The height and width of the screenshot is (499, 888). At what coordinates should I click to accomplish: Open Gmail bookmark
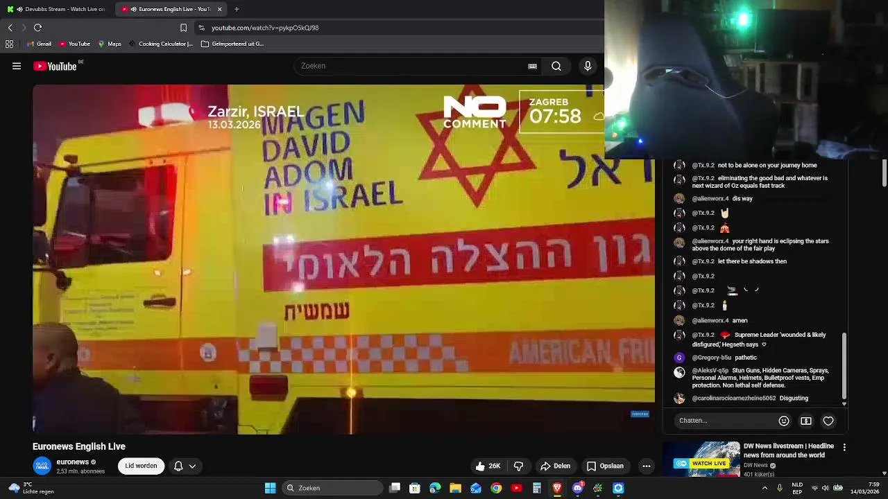38,44
